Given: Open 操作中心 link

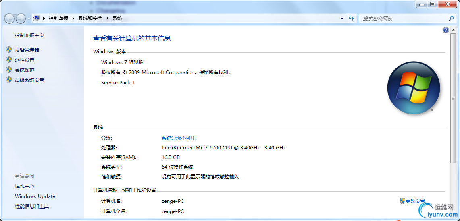Looking at the screenshot, I should 25,186.
